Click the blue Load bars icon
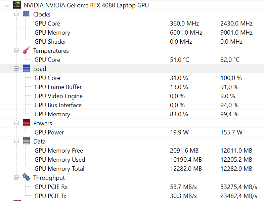The image size is (264, 201). 27,69
